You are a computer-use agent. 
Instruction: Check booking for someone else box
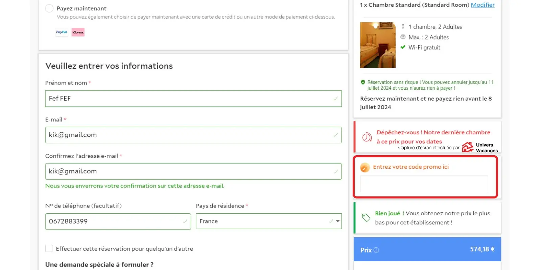pos(49,249)
